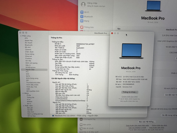Select Đồ họa/Màn hình in hardware list

click(x=33, y=91)
